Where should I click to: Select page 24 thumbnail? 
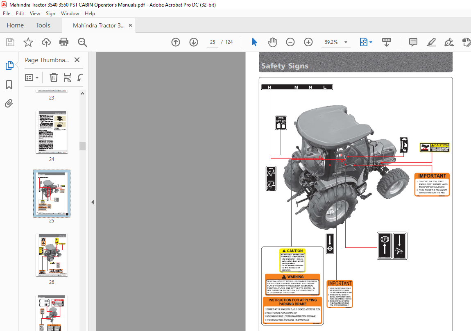tap(52, 132)
